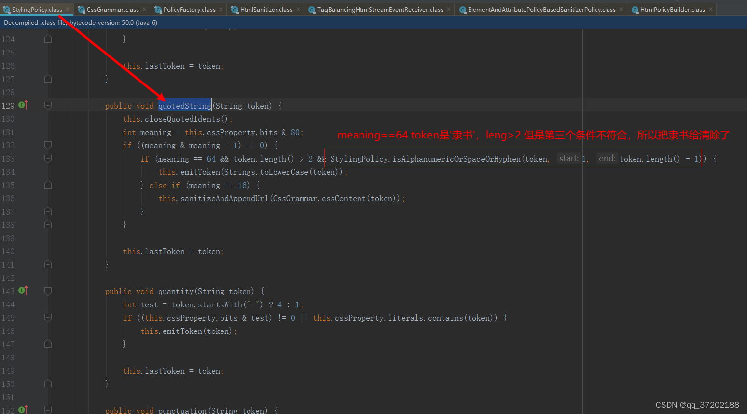The image size is (747, 414).
Task: Click the class file icon on HtmlPolicyBuilder.class tab
Action: click(635, 9)
